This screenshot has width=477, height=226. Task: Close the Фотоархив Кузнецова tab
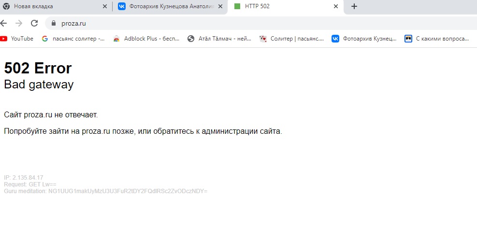220,6
